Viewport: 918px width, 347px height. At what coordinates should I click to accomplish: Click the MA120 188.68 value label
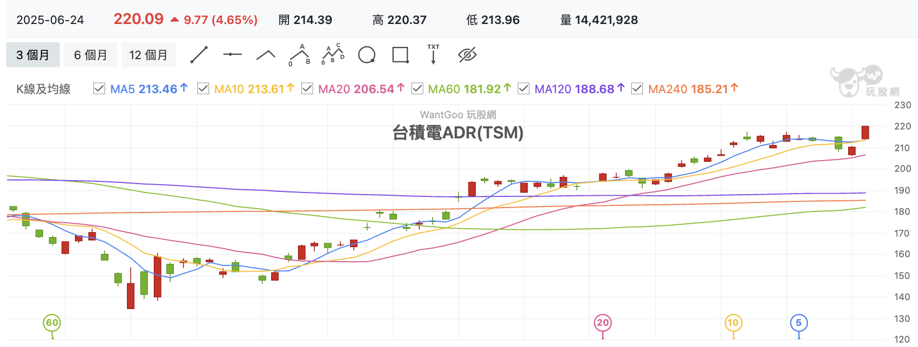coord(579,89)
